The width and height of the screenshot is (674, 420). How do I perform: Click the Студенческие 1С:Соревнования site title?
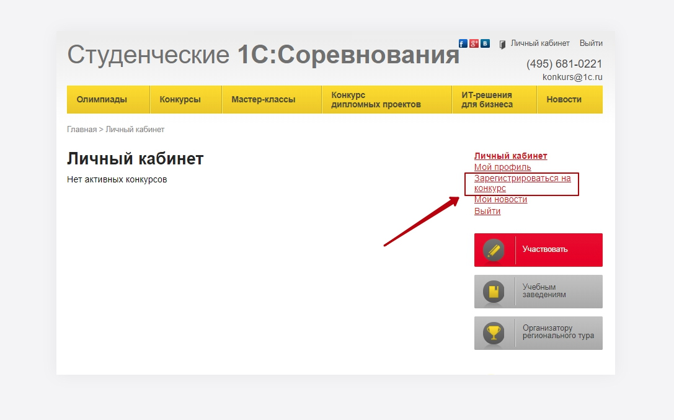point(263,55)
